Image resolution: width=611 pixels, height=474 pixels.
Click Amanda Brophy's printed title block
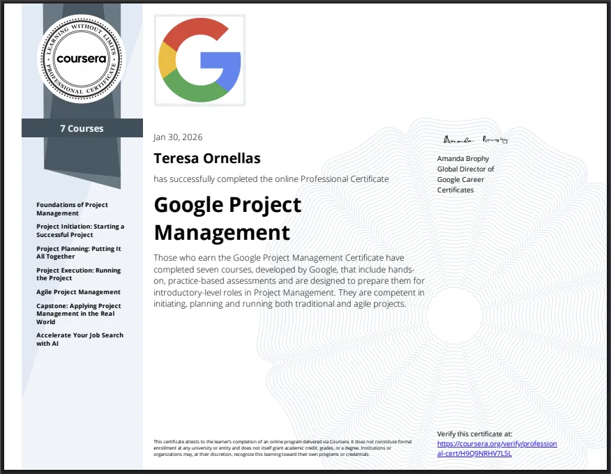pyautogui.click(x=466, y=174)
